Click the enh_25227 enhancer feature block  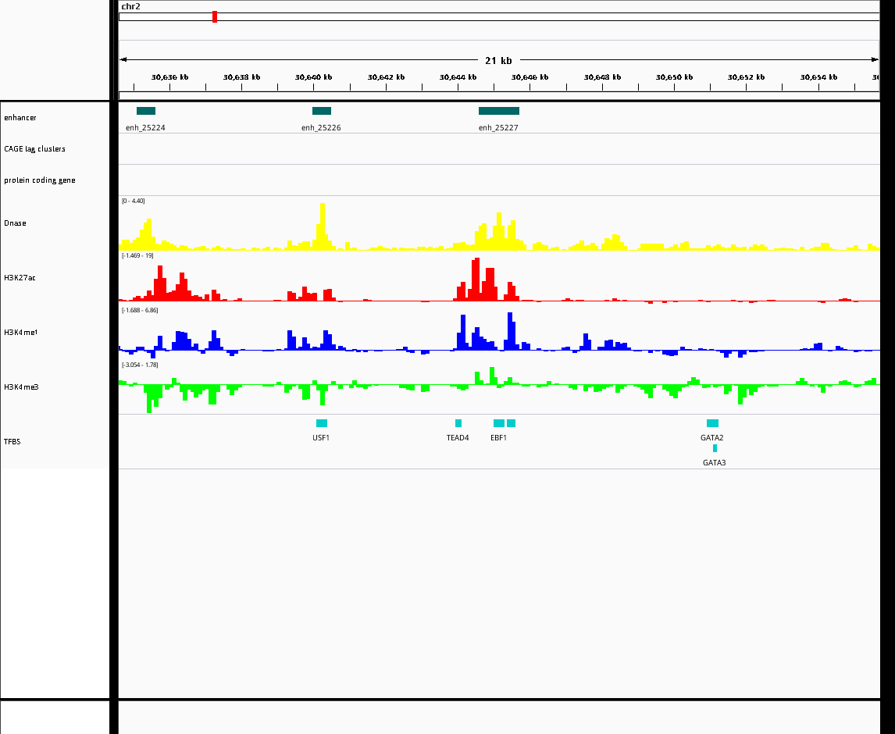498,111
